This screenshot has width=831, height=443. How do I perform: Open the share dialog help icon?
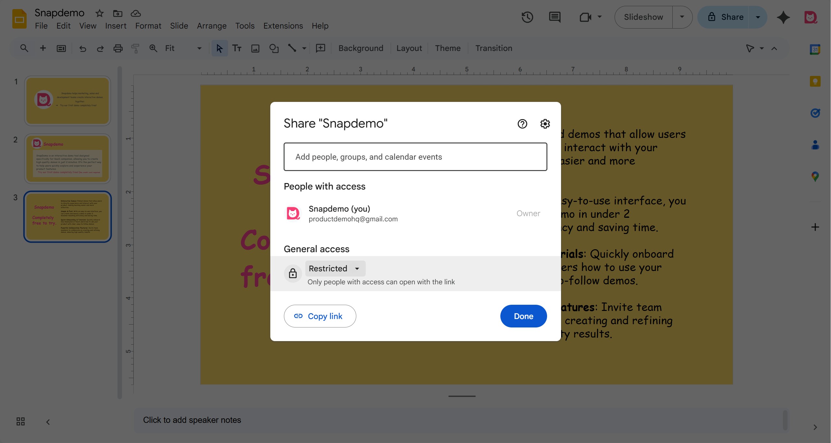[522, 124]
